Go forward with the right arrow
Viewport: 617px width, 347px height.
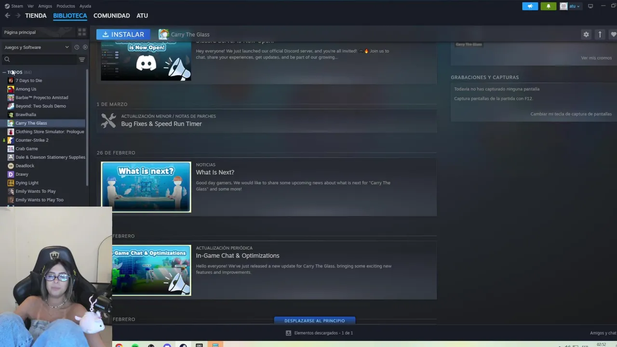(x=18, y=15)
